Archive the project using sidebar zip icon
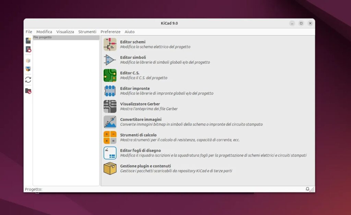Screen dimensions: 351x215 coord(28,60)
